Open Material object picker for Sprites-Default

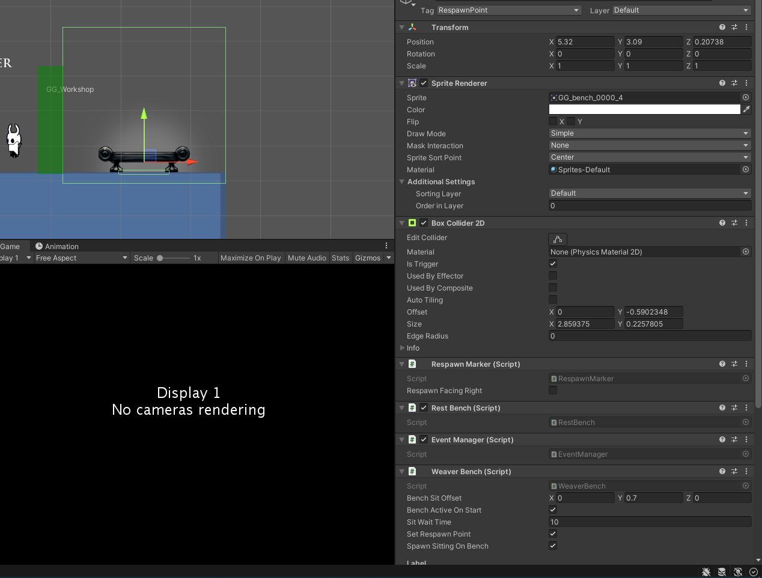pos(746,169)
